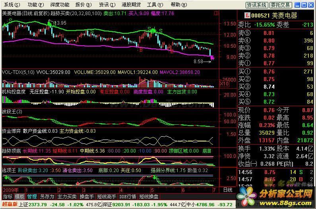Open the 工具(V) menu
This screenshot has width=316, height=209.
tap(155, 5)
